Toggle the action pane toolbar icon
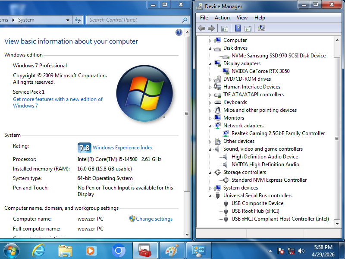The image size is (345, 259). coord(248,28)
